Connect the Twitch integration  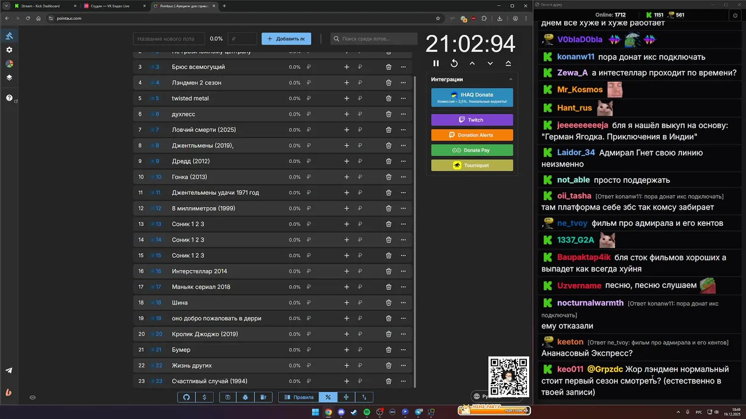(472, 120)
